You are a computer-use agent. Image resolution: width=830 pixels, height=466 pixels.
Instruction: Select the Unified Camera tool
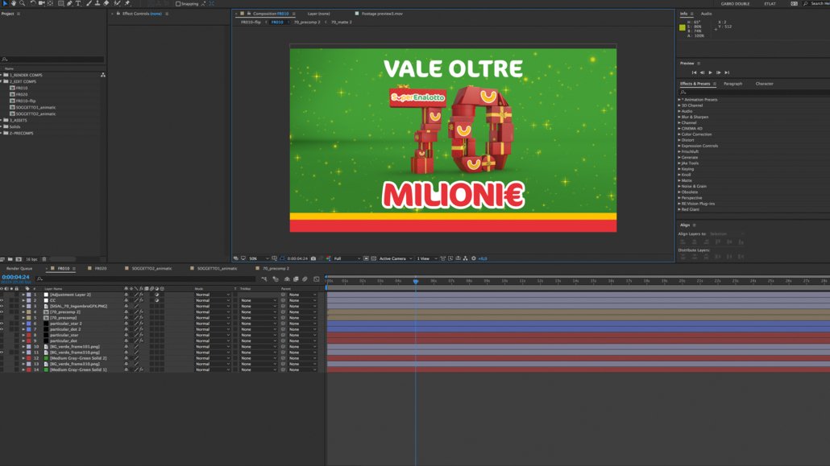click(x=41, y=3)
